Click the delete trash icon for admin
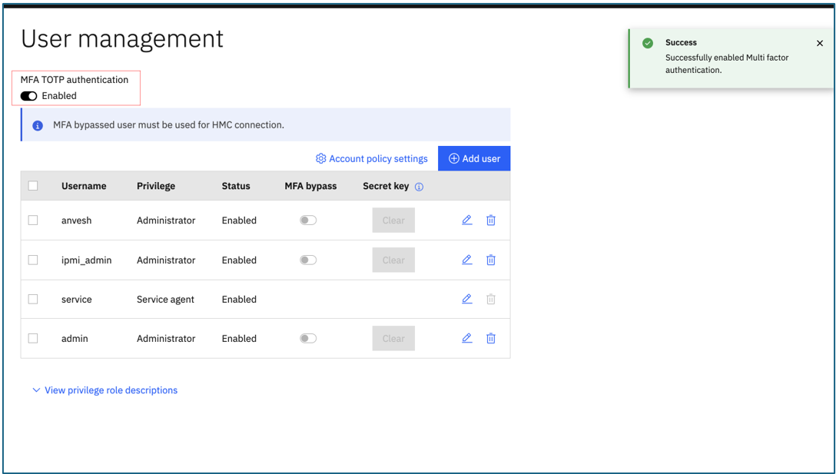The height and width of the screenshot is (474, 836). (x=491, y=338)
